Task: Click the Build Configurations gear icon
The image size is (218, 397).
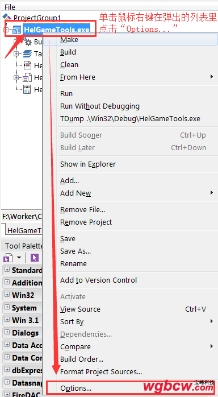Action: (27, 42)
